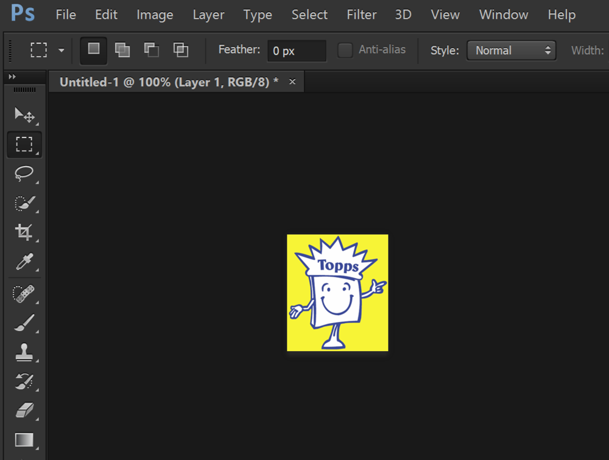Click the Photoshop Ps logo
609x460 pixels.
coord(23,13)
